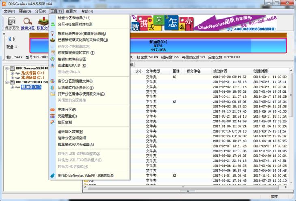Click the 组建虚拟RAID icon
Viewport: 296px width, 201px height.
click(53, 66)
